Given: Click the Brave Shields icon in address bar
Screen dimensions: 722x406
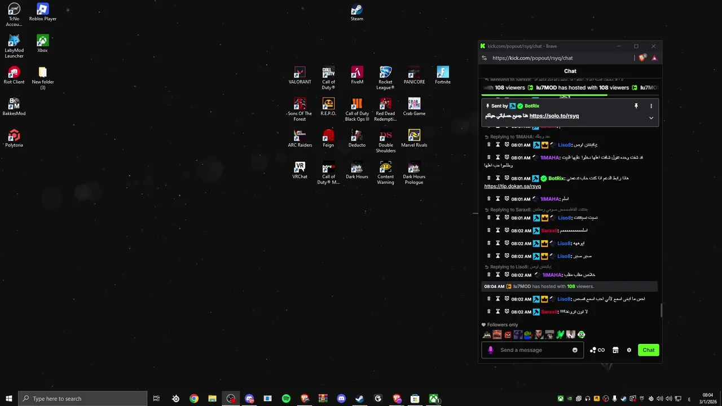Looking at the screenshot, I should coord(642,58).
